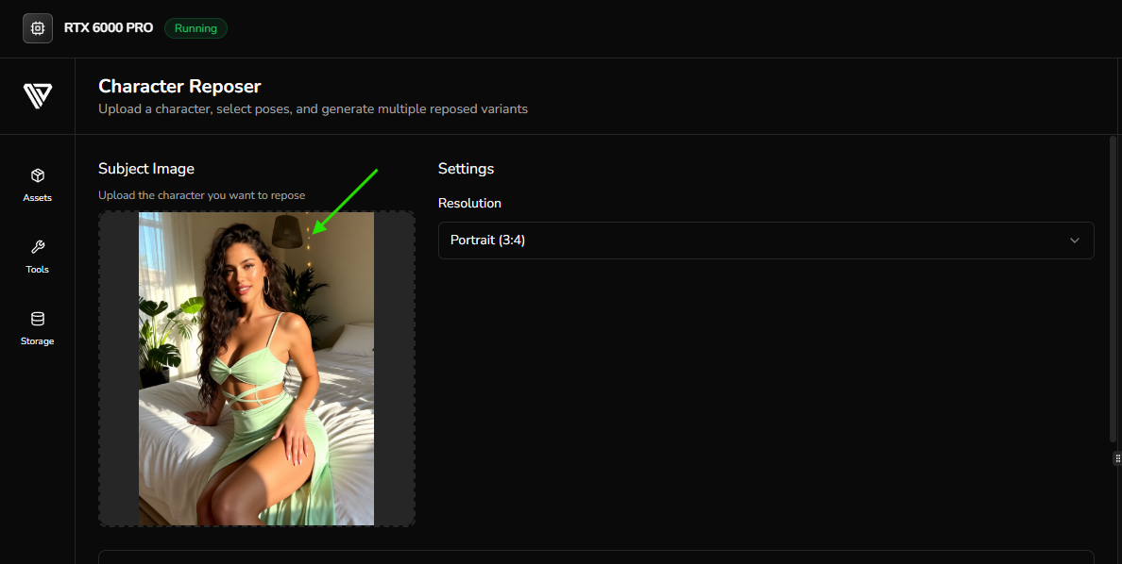Screen dimensions: 1122x564
Task: Click the Running status badge
Action: (x=195, y=28)
